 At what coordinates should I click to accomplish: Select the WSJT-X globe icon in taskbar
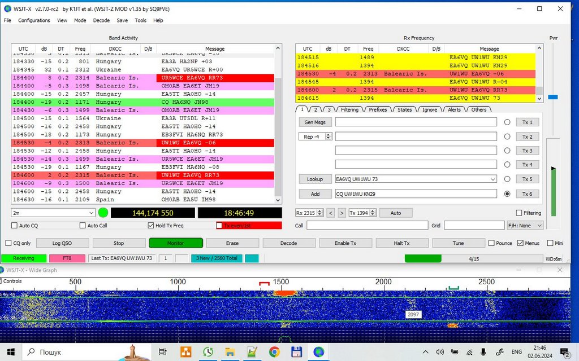click(x=319, y=352)
